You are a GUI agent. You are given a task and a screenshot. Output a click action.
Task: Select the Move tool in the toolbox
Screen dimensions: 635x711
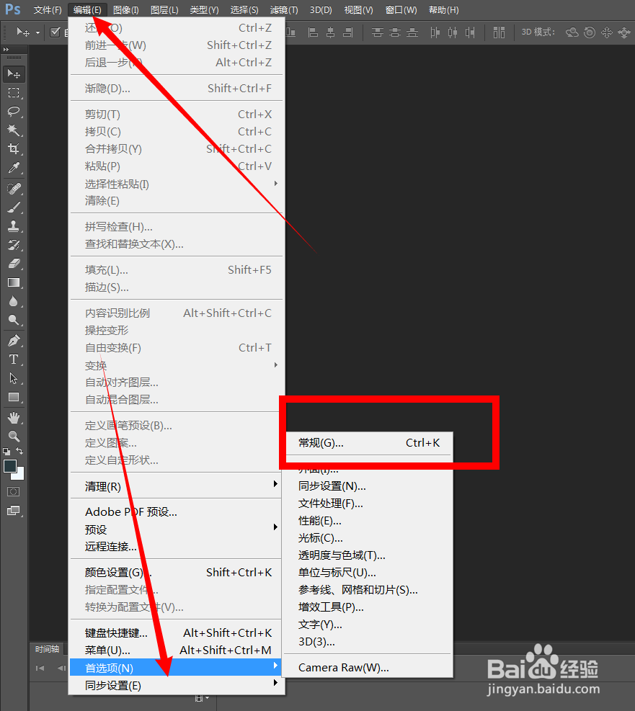[x=14, y=74]
